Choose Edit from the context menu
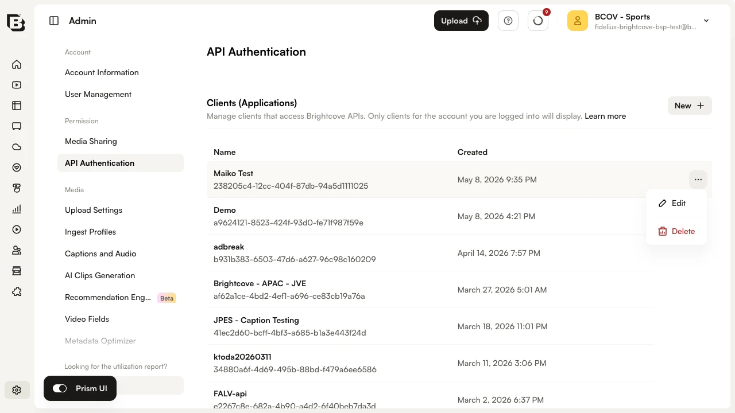The width and height of the screenshot is (735, 413). click(x=676, y=203)
